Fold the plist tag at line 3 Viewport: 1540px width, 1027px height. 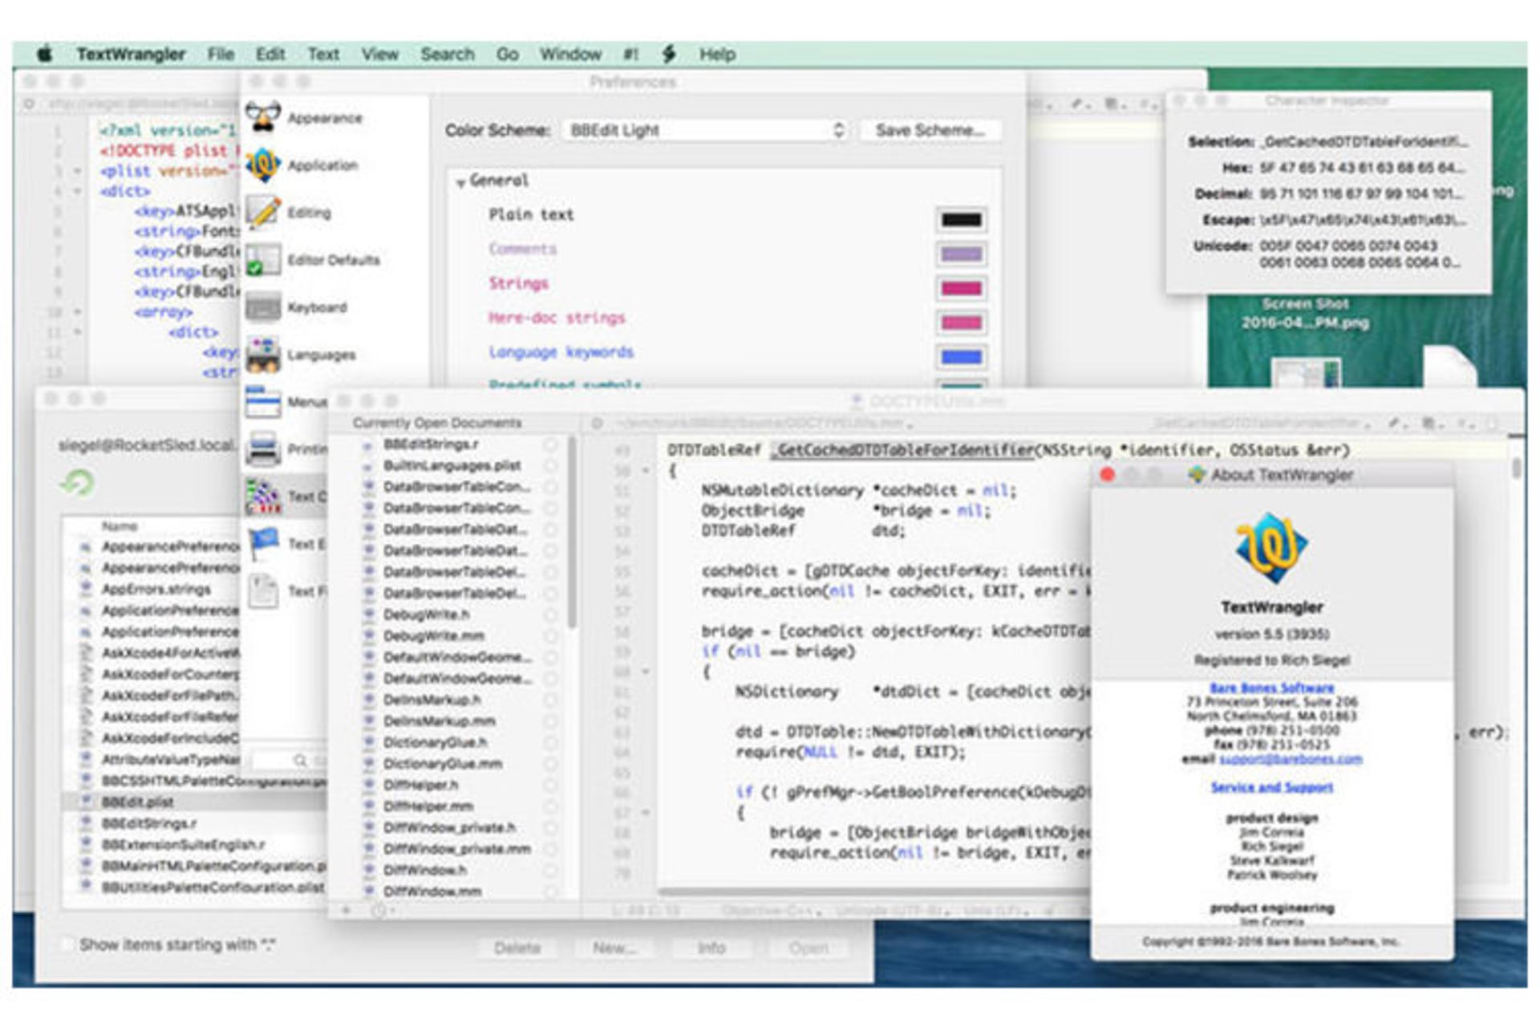pyautogui.click(x=77, y=171)
